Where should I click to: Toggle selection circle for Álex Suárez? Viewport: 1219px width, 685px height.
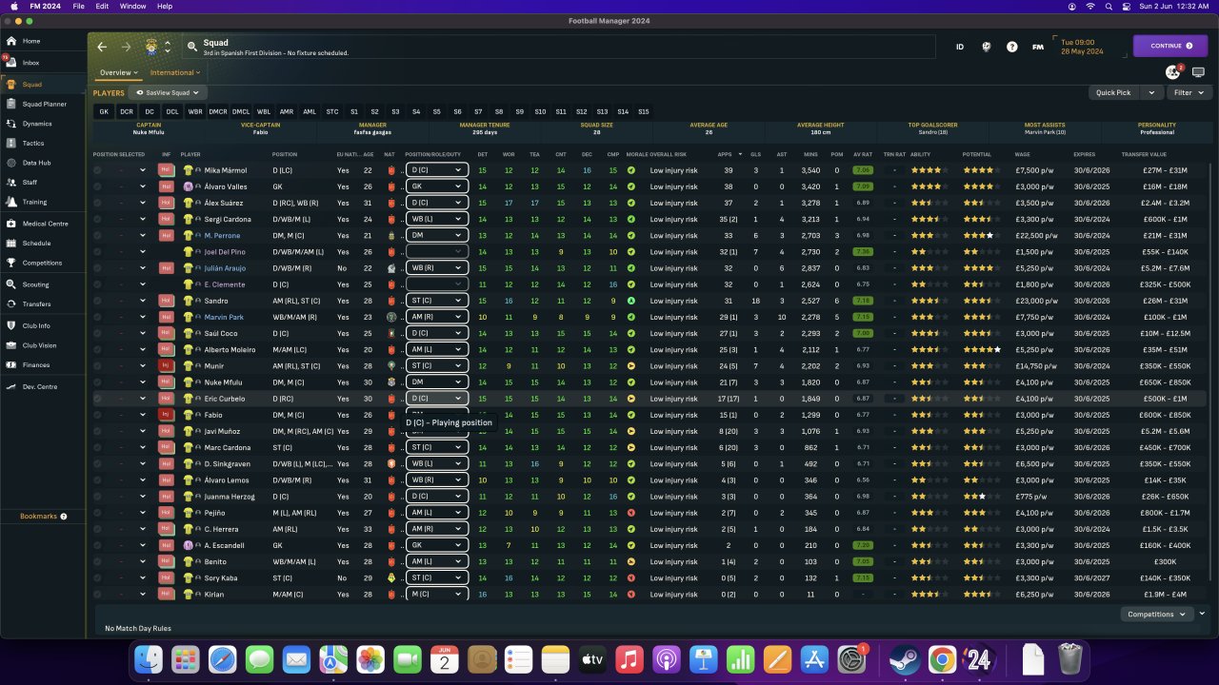point(97,203)
